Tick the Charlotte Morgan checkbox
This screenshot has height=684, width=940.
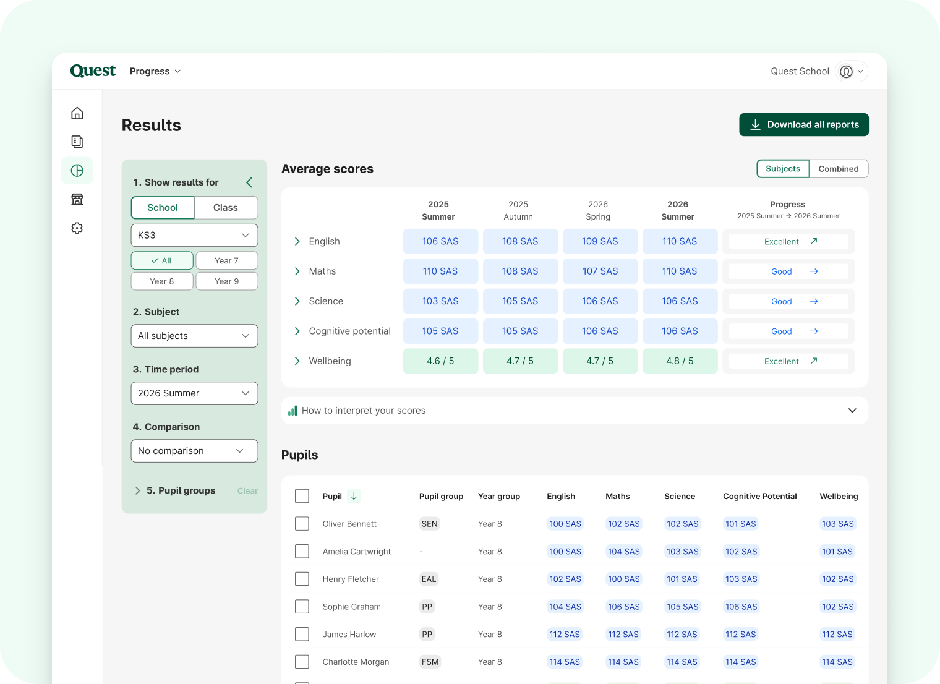pyautogui.click(x=302, y=662)
